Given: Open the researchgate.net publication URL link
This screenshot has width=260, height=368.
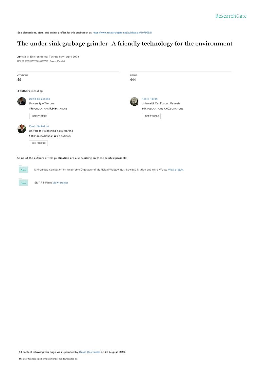Looking at the screenshot, I should 122,32.
